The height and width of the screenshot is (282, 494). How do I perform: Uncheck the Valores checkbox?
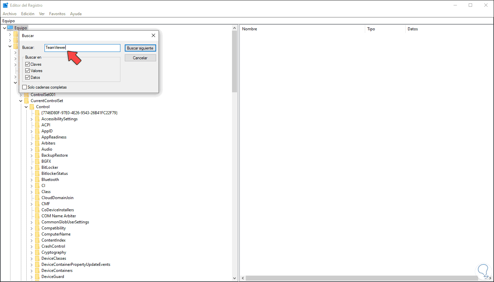28,71
